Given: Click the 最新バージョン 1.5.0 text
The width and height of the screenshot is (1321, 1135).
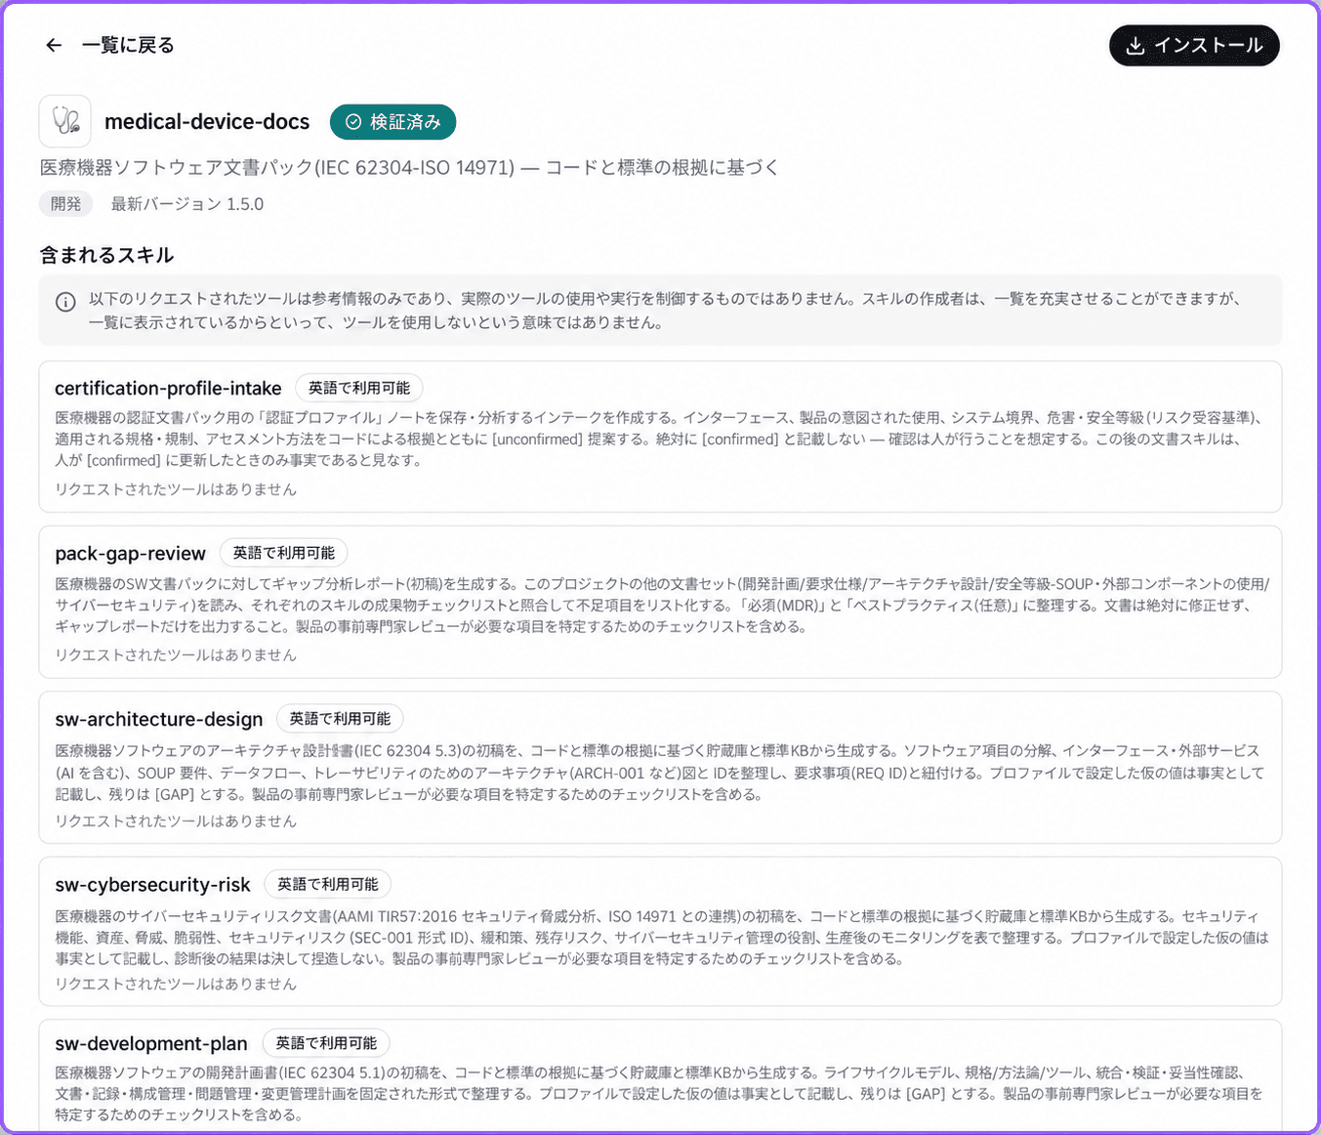Looking at the screenshot, I should [x=187, y=204].
